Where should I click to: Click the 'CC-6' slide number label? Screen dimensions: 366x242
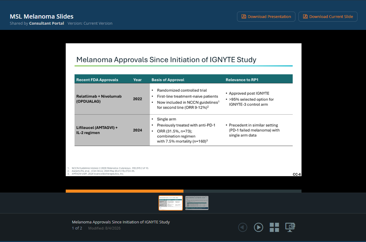(x=297, y=174)
